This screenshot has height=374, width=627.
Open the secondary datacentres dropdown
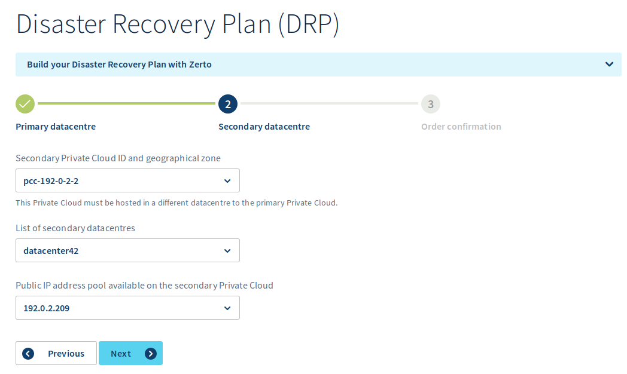[127, 250]
